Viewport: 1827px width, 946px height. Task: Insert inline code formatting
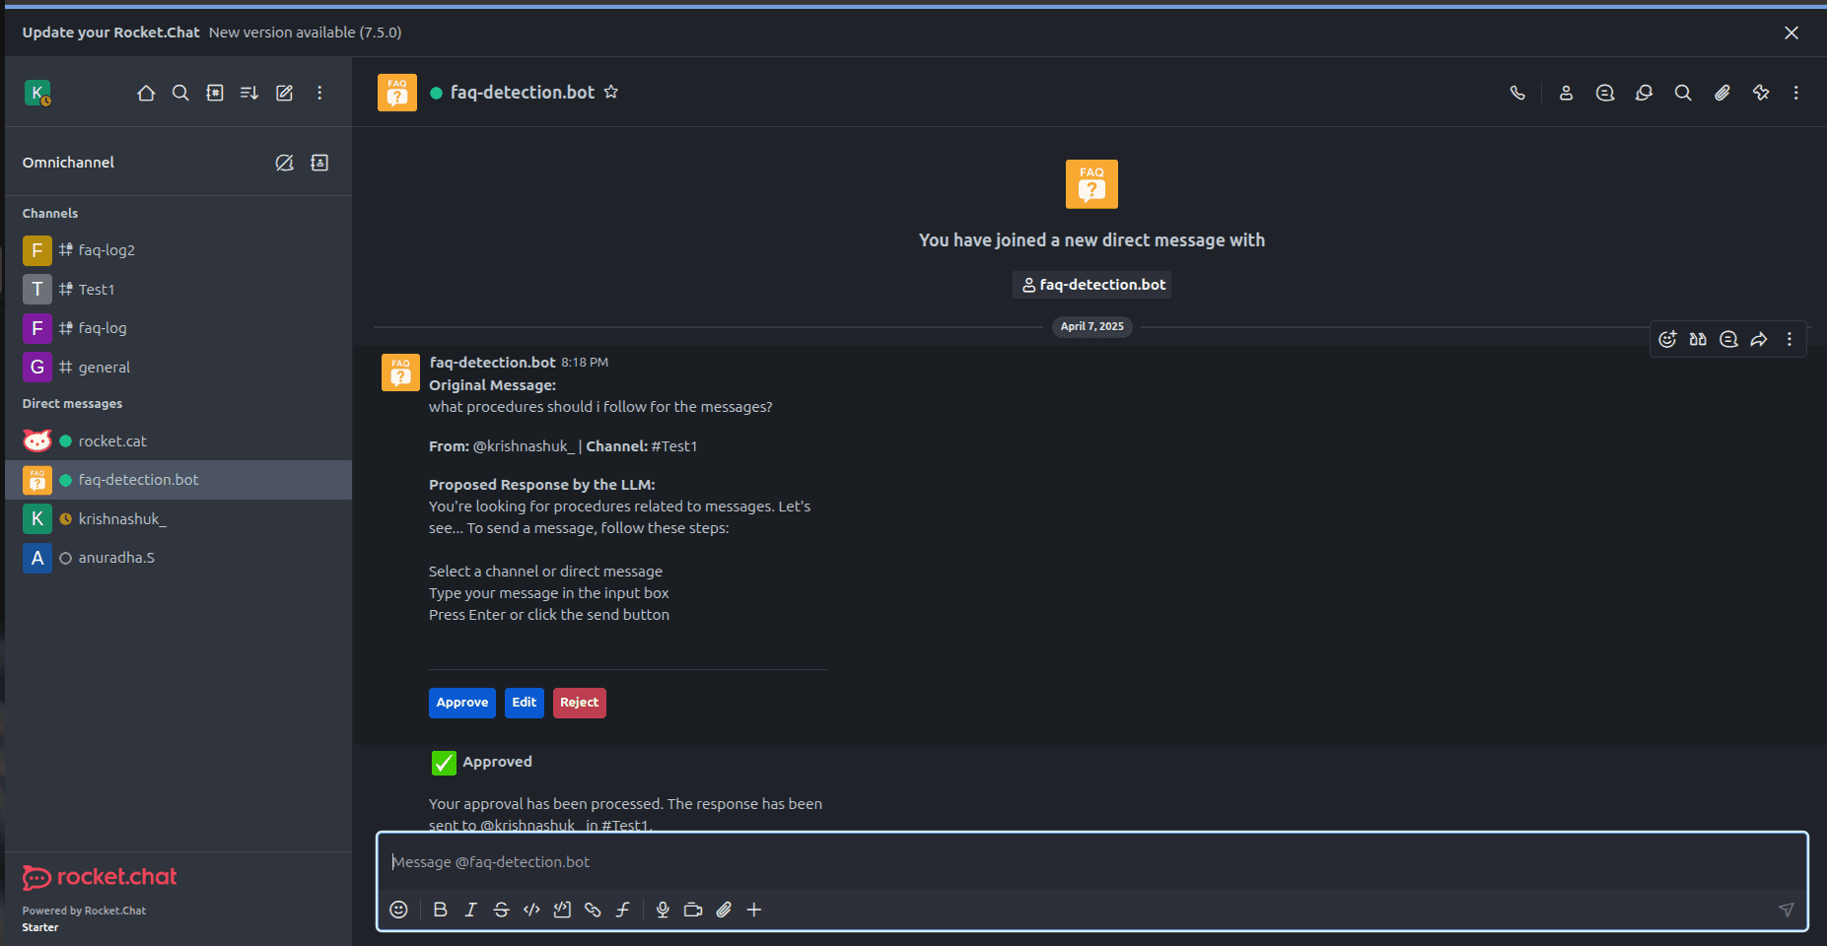[531, 910]
